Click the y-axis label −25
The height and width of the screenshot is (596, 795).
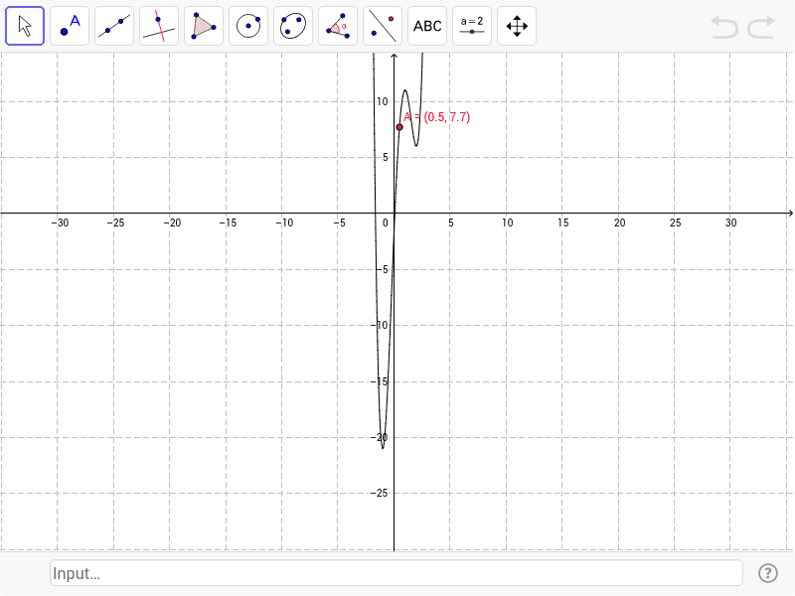coord(379,493)
